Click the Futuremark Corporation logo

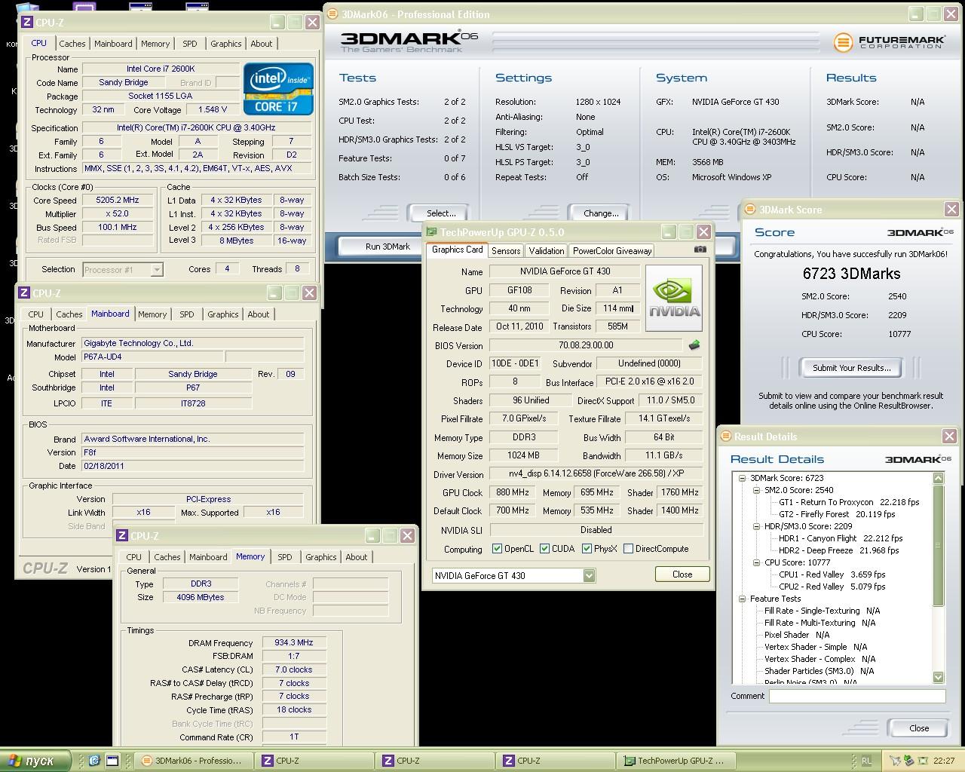click(x=888, y=42)
